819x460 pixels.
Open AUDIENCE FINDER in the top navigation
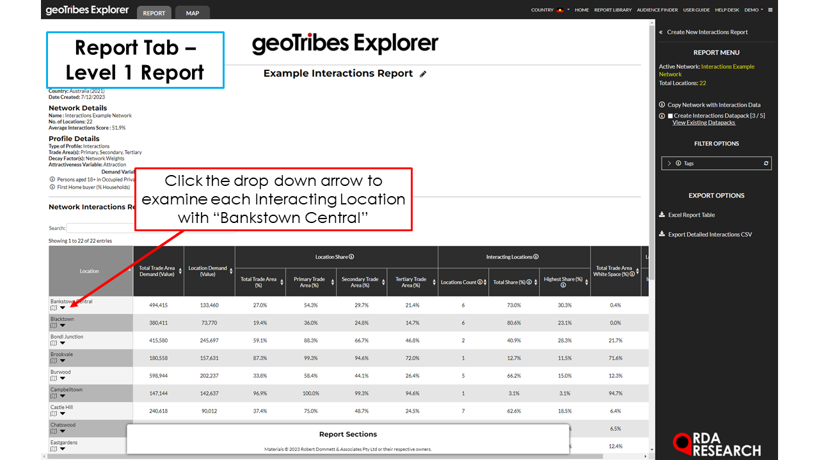point(657,10)
